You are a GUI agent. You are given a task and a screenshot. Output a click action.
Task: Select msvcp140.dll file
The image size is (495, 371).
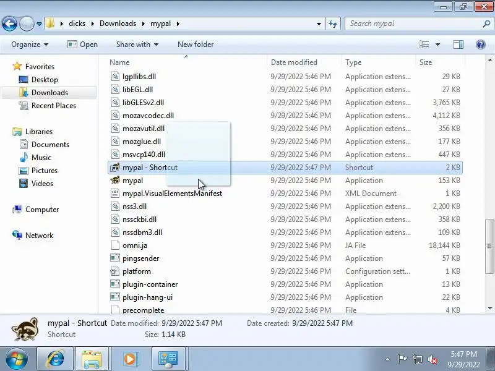coord(144,154)
